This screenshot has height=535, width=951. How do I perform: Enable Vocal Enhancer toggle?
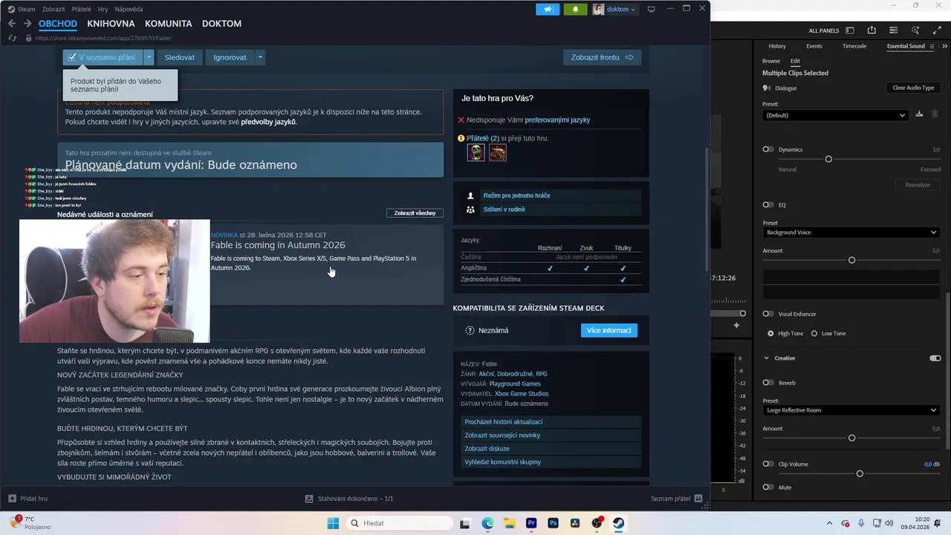768,314
